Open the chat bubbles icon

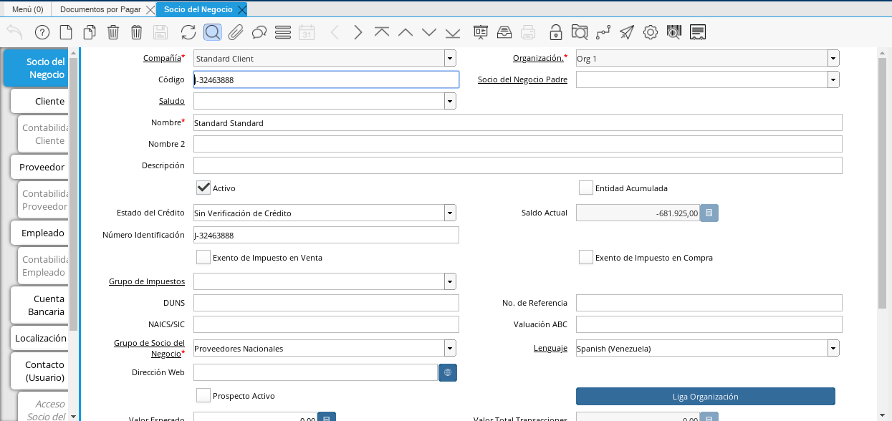coord(259,32)
